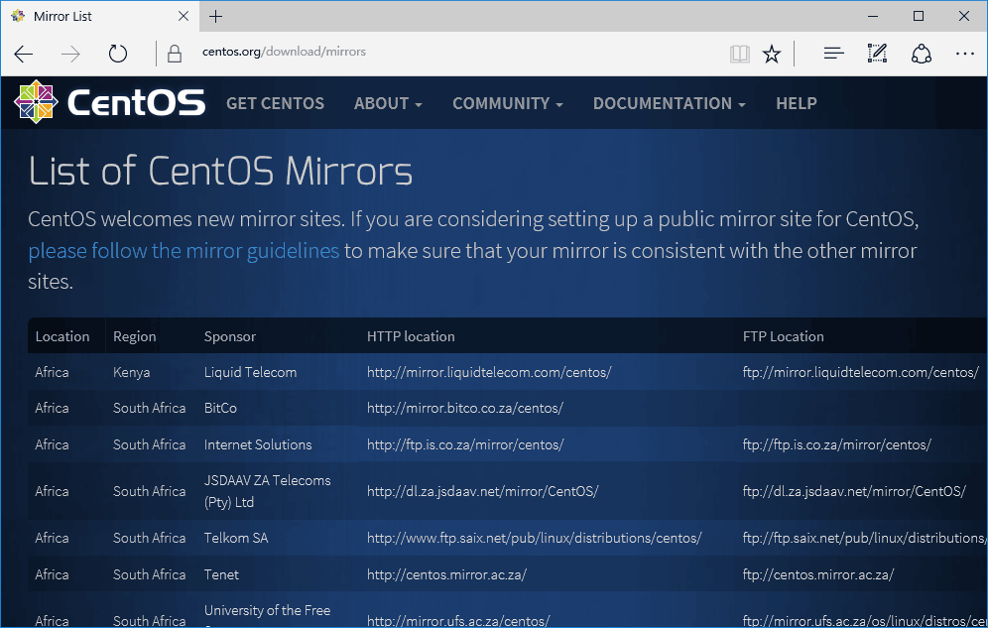This screenshot has height=628, width=988.
Task: Open the More actions ellipsis menu
Action: (964, 54)
